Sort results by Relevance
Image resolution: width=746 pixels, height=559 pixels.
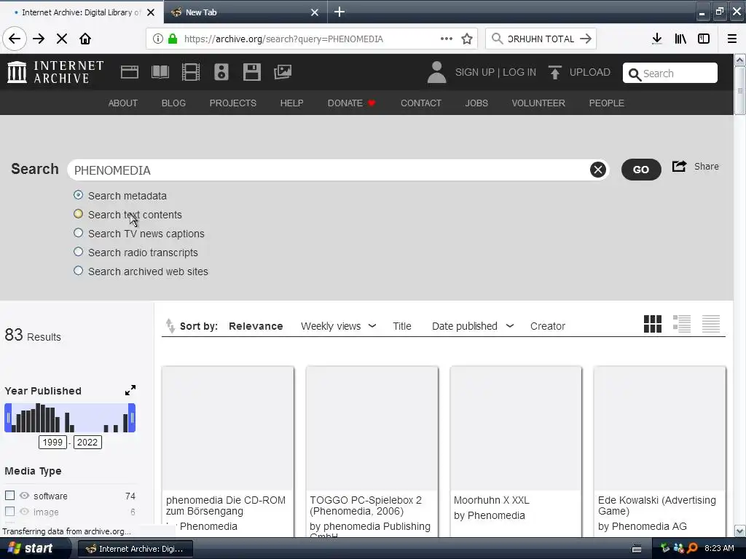[256, 326]
